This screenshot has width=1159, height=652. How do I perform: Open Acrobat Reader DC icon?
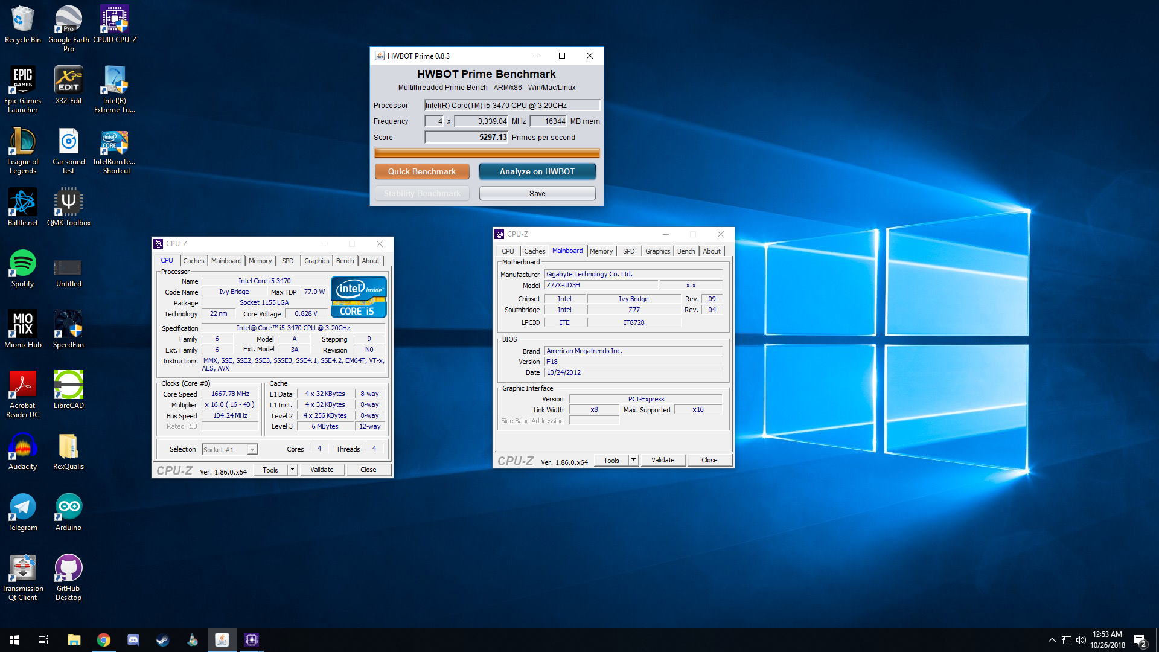(x=22, y=394)
